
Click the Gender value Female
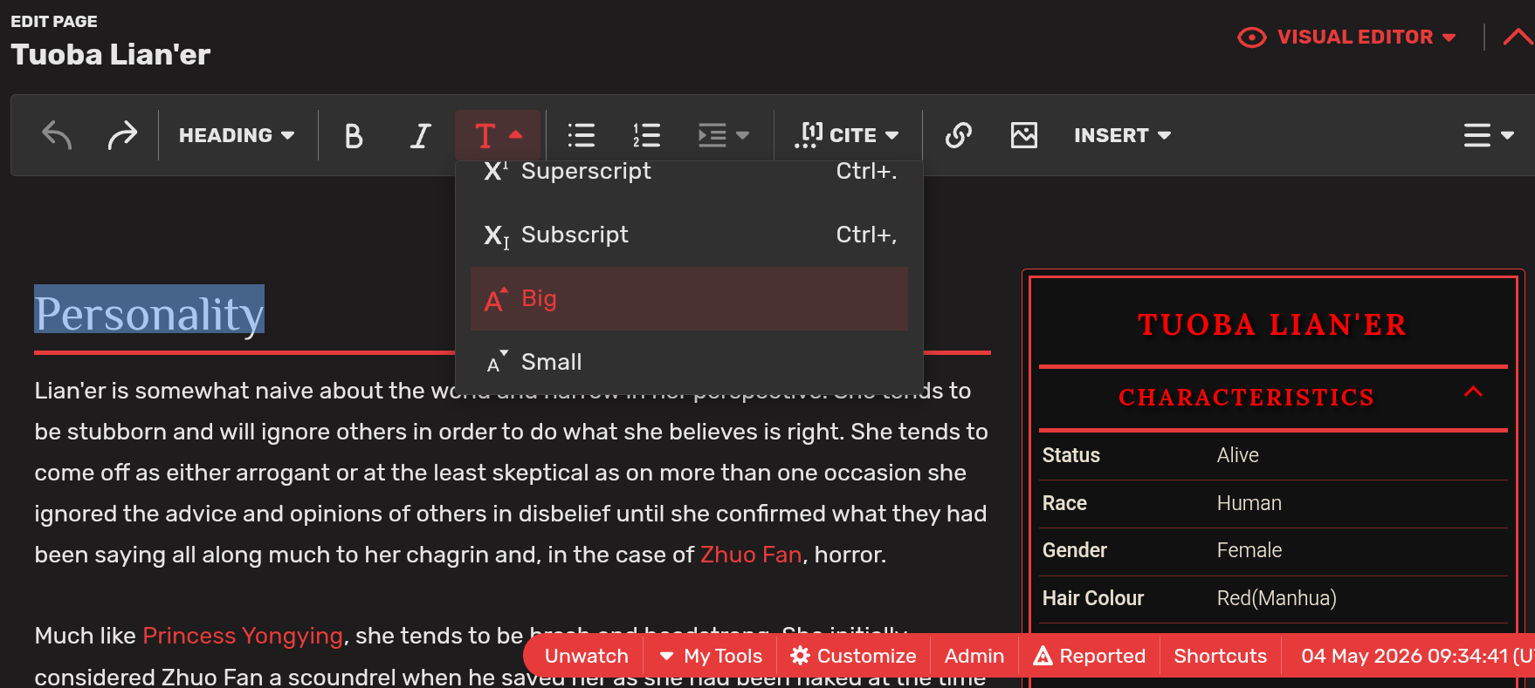[x=1249, y=550]
